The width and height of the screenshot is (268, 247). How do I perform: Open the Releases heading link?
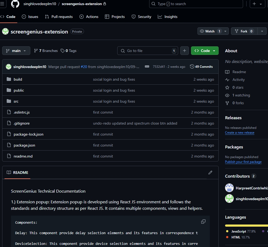233,118
